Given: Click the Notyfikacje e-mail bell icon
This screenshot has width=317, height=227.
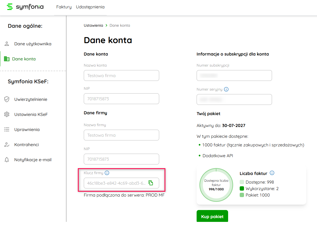Looking at the screenshot, I should pyautogui.click(x=7, y=160).
